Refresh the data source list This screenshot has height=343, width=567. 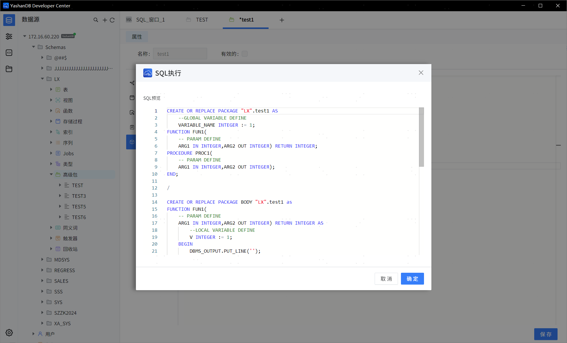112,20
